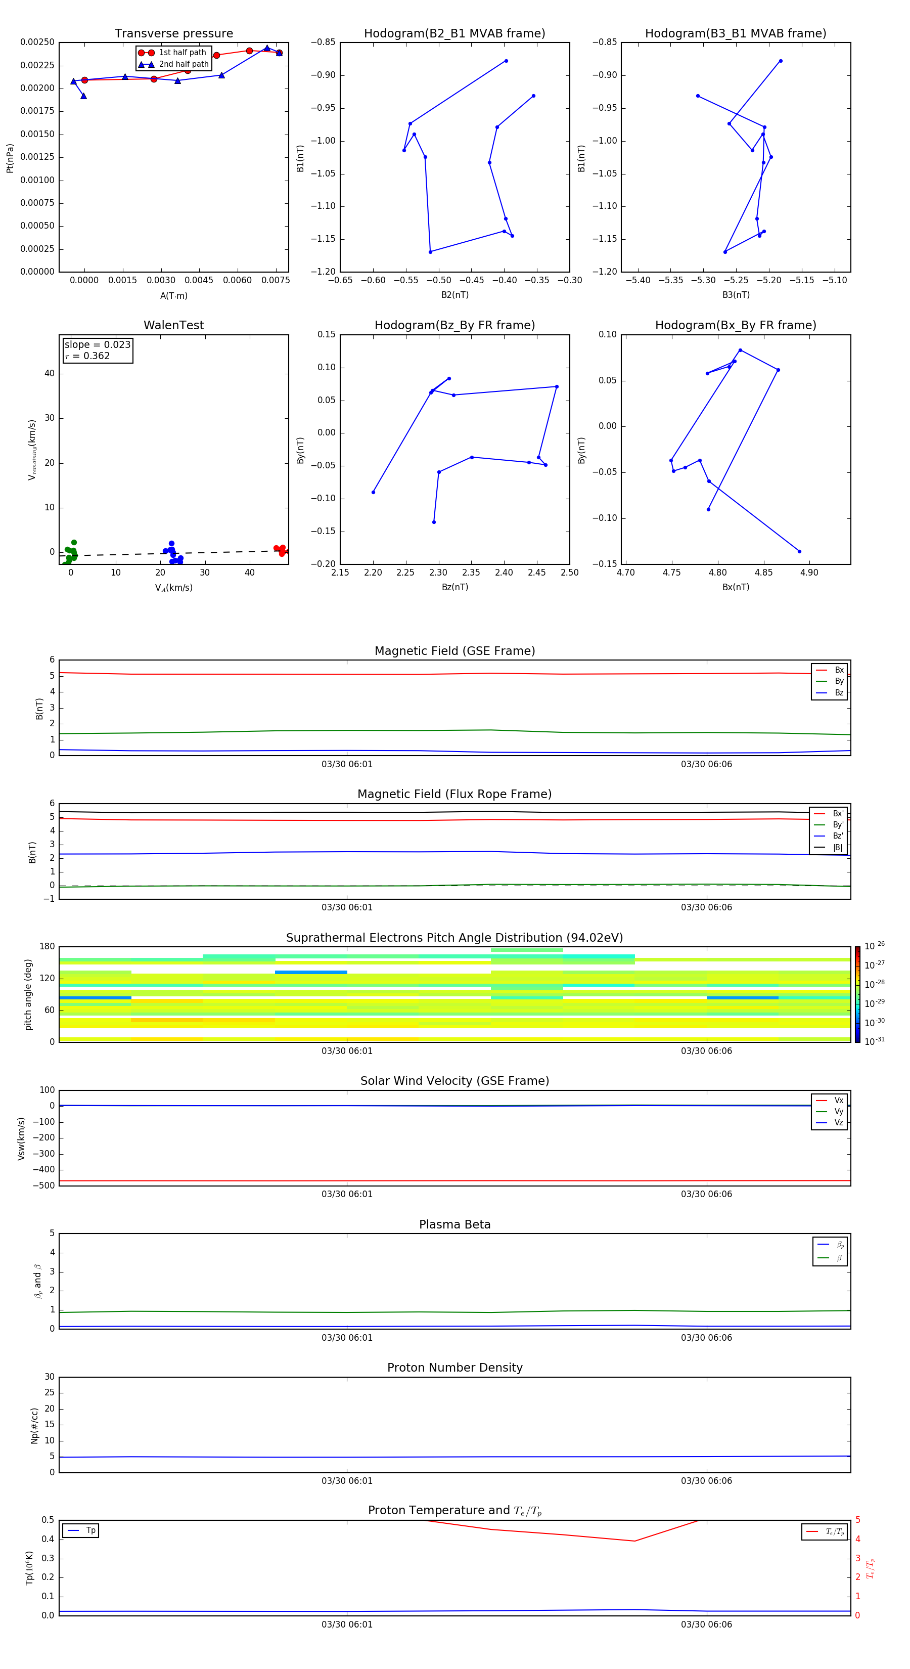Click the 10^-26 colorbar tick label
The image size is (910, 1669).
[x=875, y=946]
